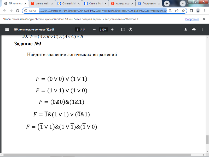
Task: Click the page number input field
Action: click(77, 30)
